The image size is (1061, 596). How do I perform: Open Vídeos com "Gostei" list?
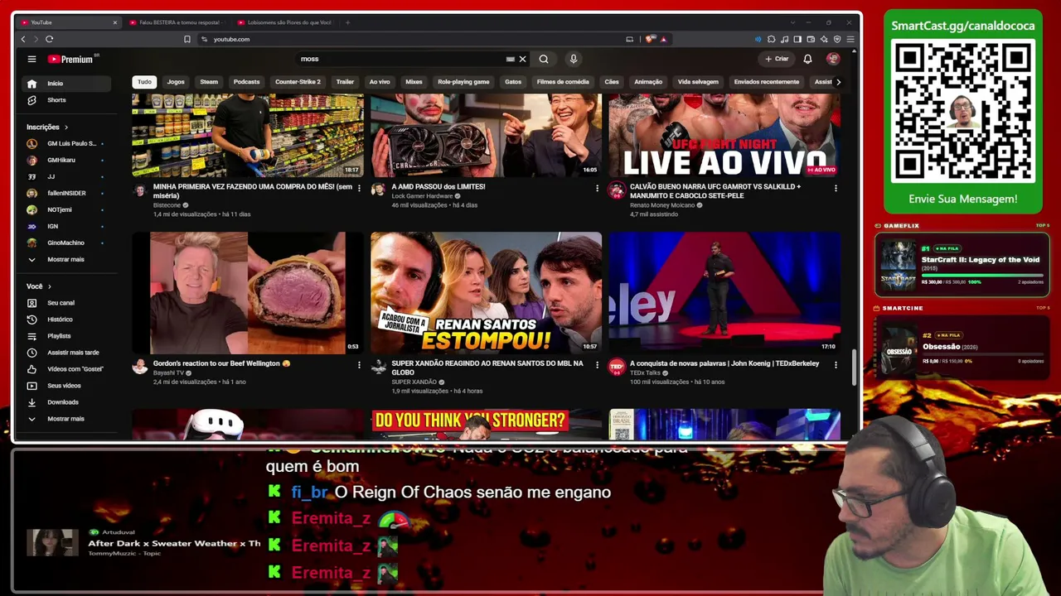tap(66, 369)
